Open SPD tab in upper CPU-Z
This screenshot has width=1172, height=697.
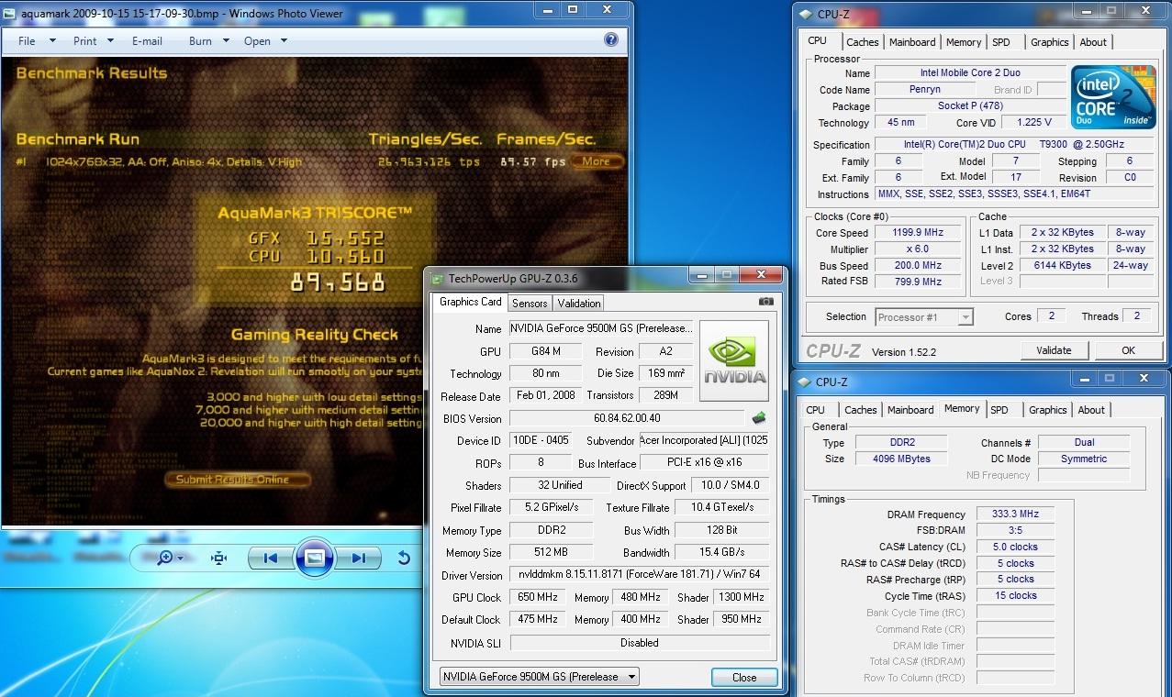point(1001,42)
